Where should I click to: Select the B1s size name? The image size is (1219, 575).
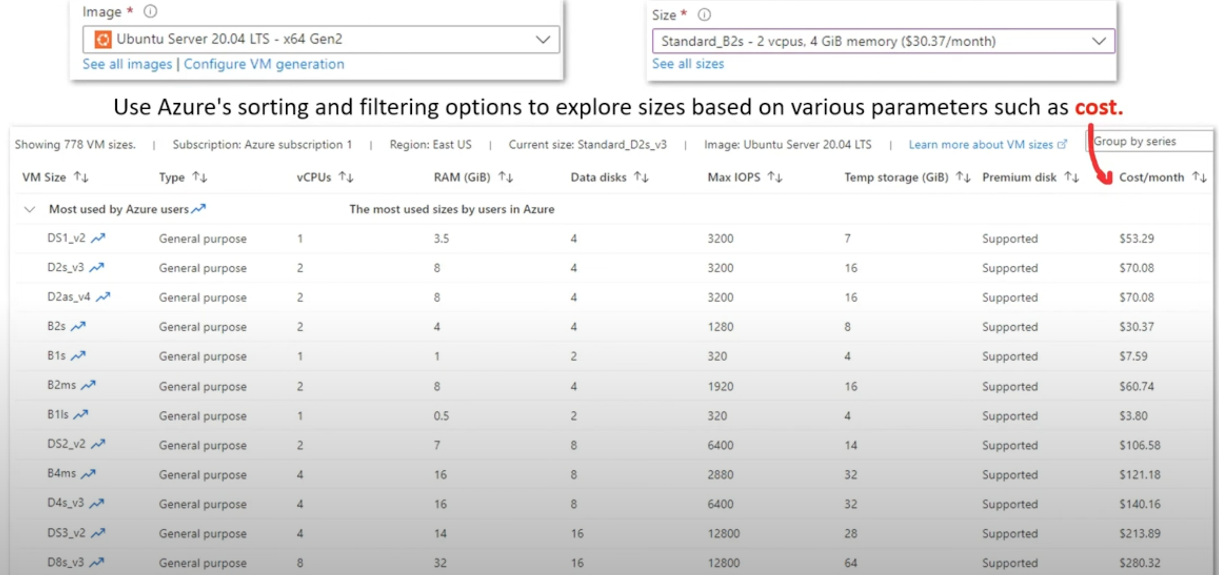pos(56,356)
